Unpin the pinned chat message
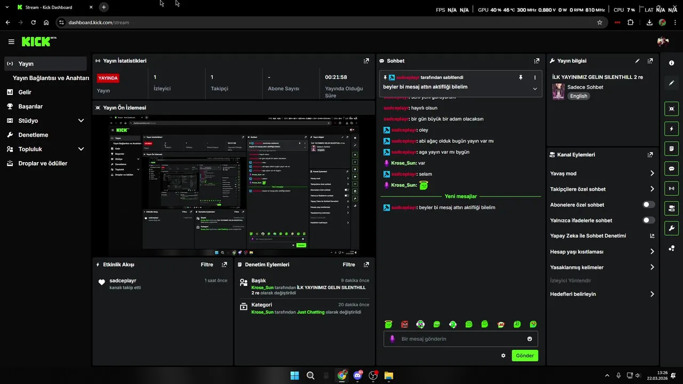The height and width of the screenshot is (384, 683). tap(521, 77)
